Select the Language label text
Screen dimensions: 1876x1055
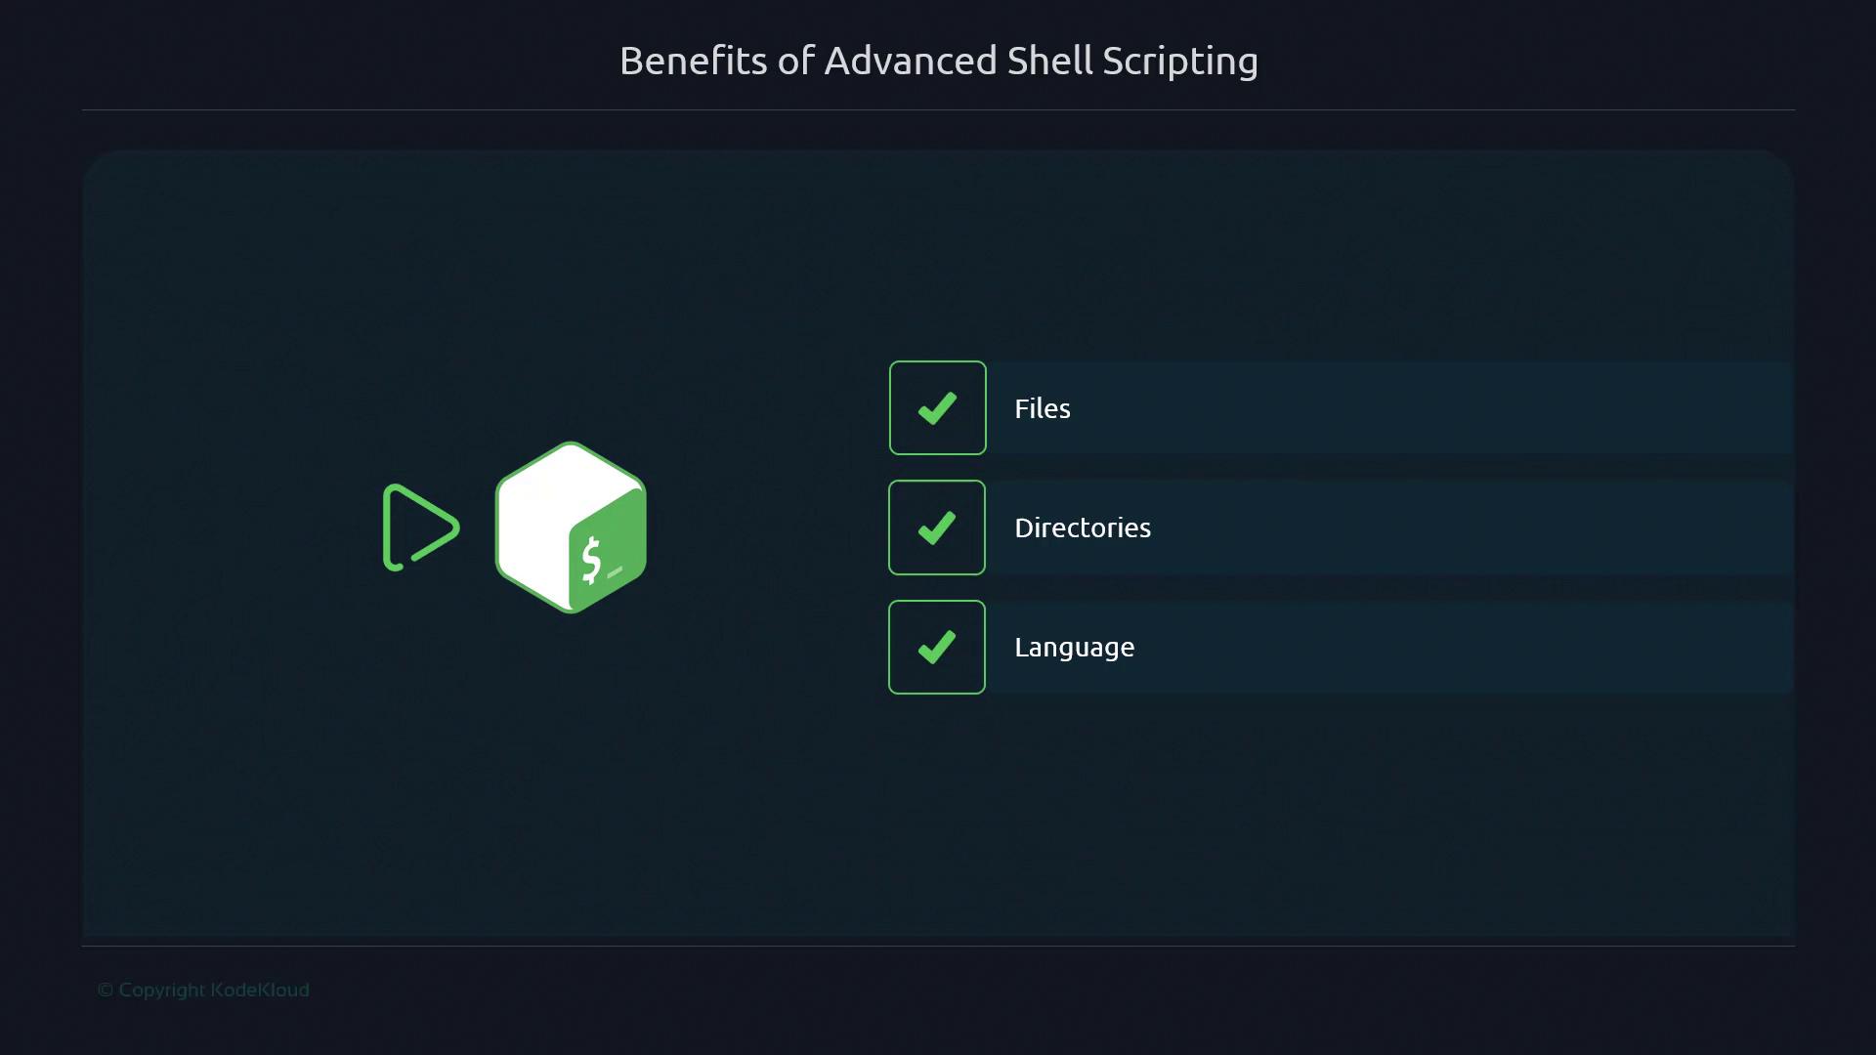1074,647
